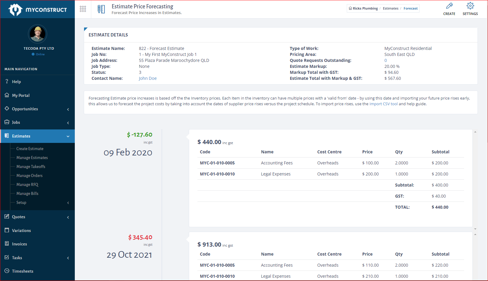Click the Help question mark icon
Screen dimensions: 488x281
(7, 81)
